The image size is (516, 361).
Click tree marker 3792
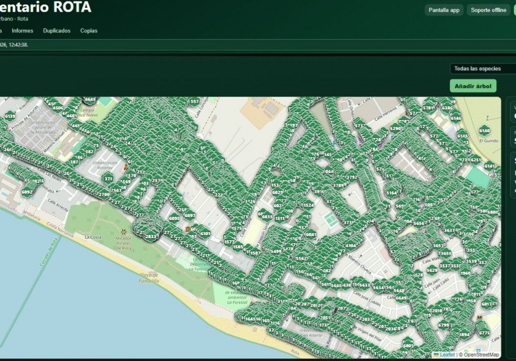point(352,177)
